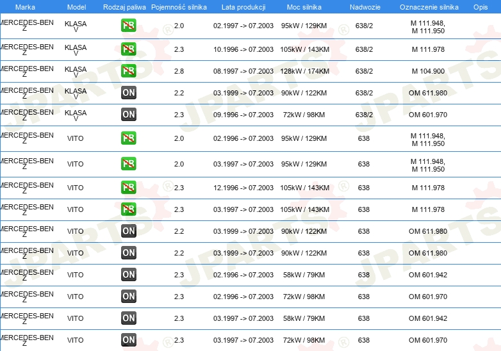Click "M 111.948, M 111.950" in the Klasa V row
The image size is (501, 351).
428,27
